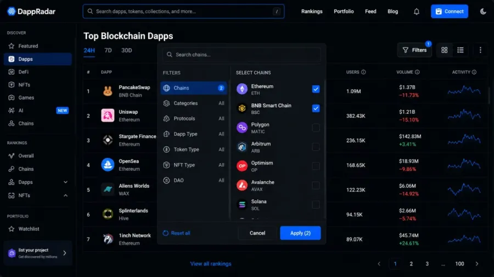Check the Polygon chain checkbox
This screenshot has height=277, width=494.
316,128
